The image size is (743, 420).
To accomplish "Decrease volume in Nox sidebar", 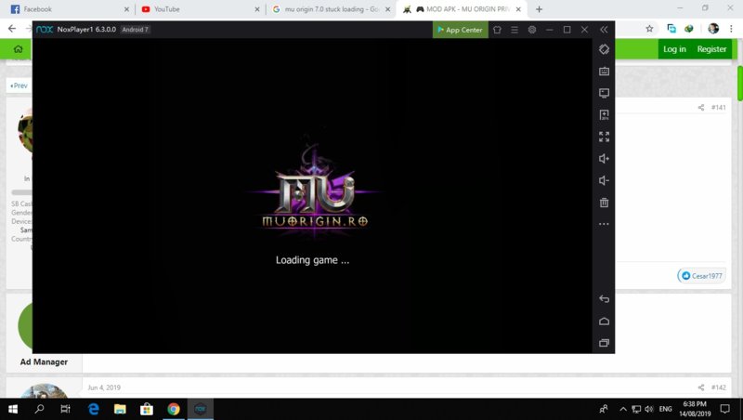I will [604, 180].
